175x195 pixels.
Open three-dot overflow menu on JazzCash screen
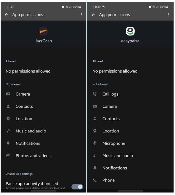pyautogui.click(x=82, y=15)
